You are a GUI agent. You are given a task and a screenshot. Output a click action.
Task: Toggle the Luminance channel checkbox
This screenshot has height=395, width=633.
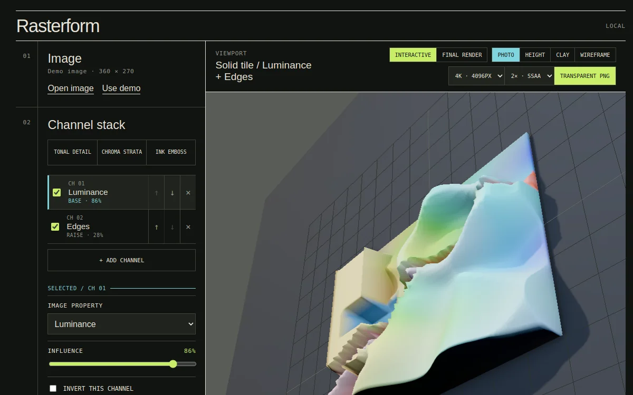tap(57, 193)
